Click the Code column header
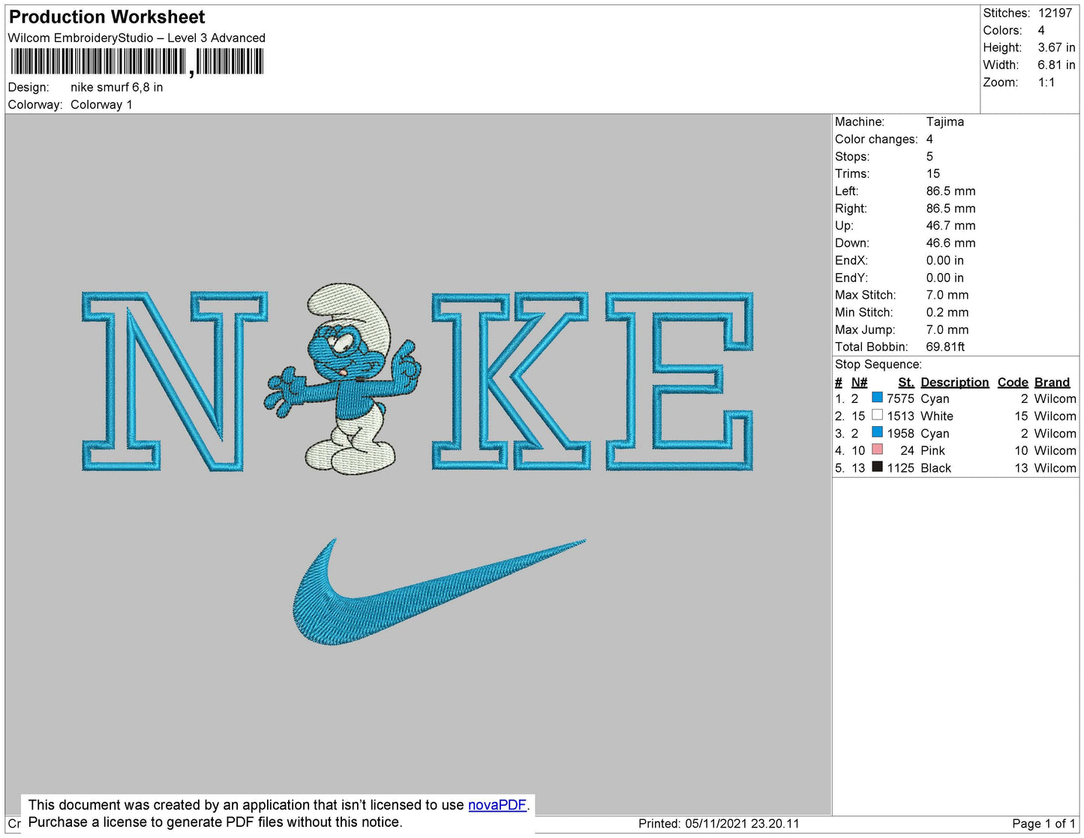This screenshot has width=1084, height=838. 1013,383
